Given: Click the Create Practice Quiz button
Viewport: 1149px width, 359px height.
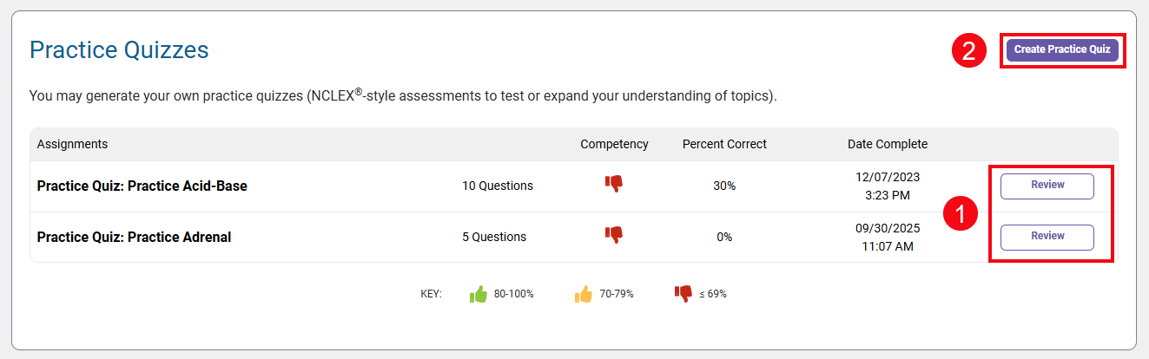Looking at the screenshot, I should [x=1062, y=49].
